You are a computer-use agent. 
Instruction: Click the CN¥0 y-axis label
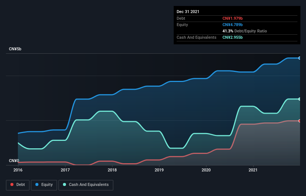[x=14, y=161]
